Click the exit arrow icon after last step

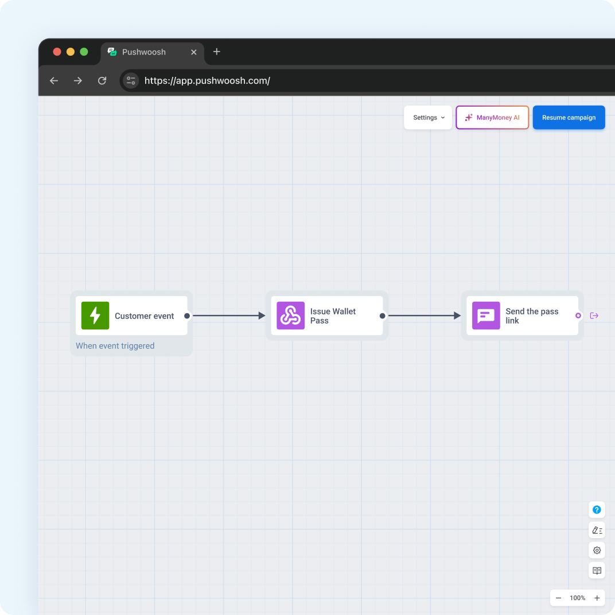point(594,316)
